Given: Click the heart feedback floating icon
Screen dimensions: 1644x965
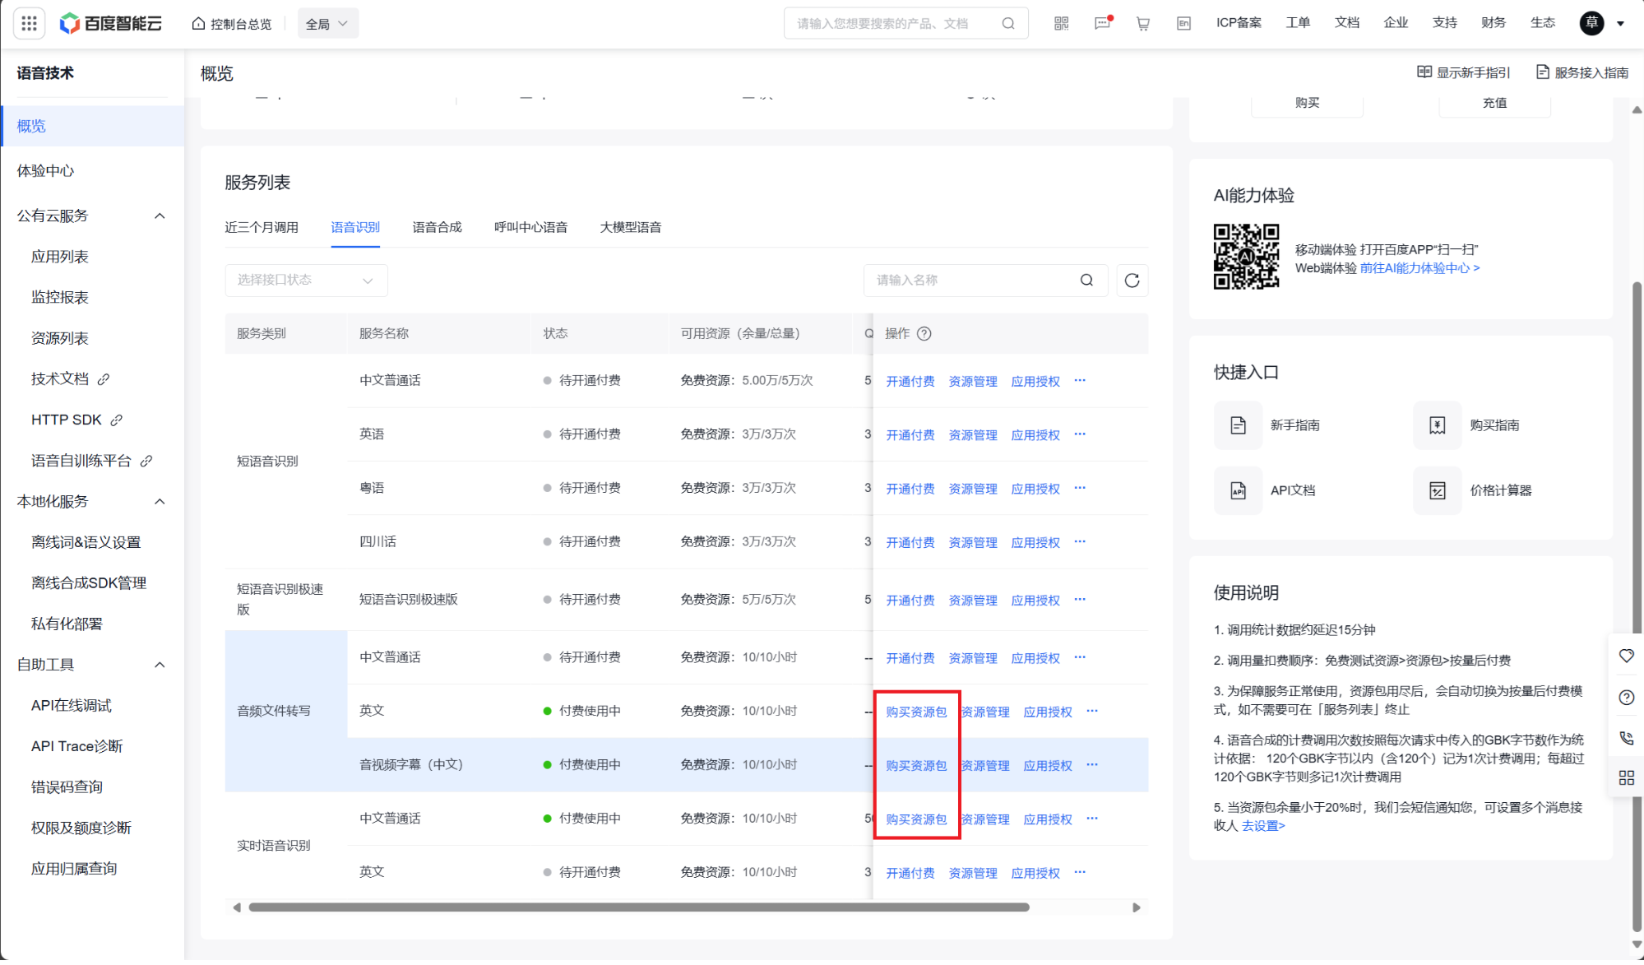Looking at the screenshot, I should point(1626,656).
